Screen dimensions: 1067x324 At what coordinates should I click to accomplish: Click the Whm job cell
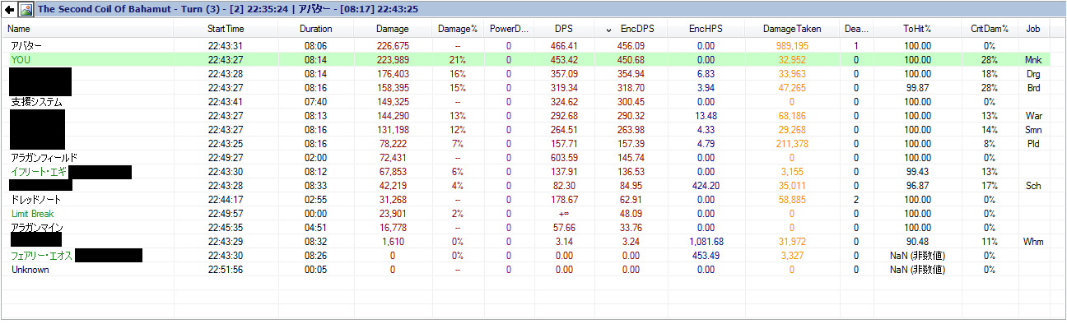coord(1033,241)
